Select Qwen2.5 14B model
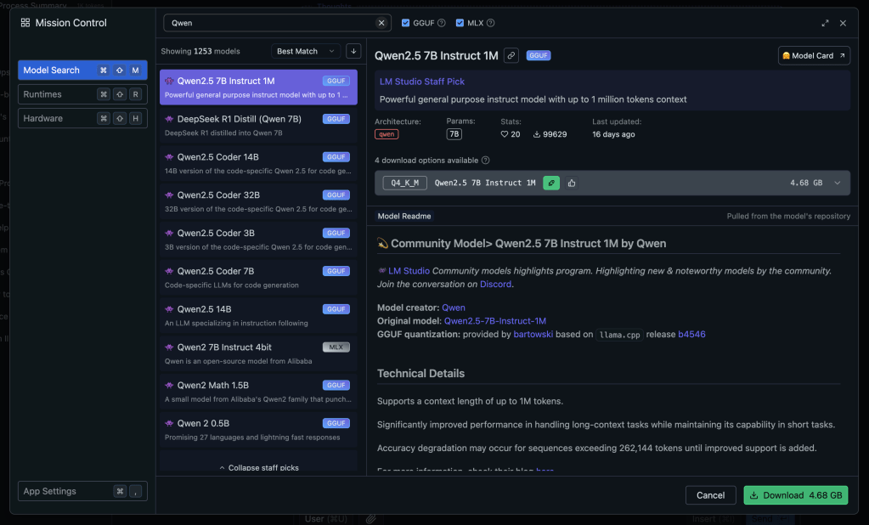The width and height of the screenshot is (869, 525). 258,315
